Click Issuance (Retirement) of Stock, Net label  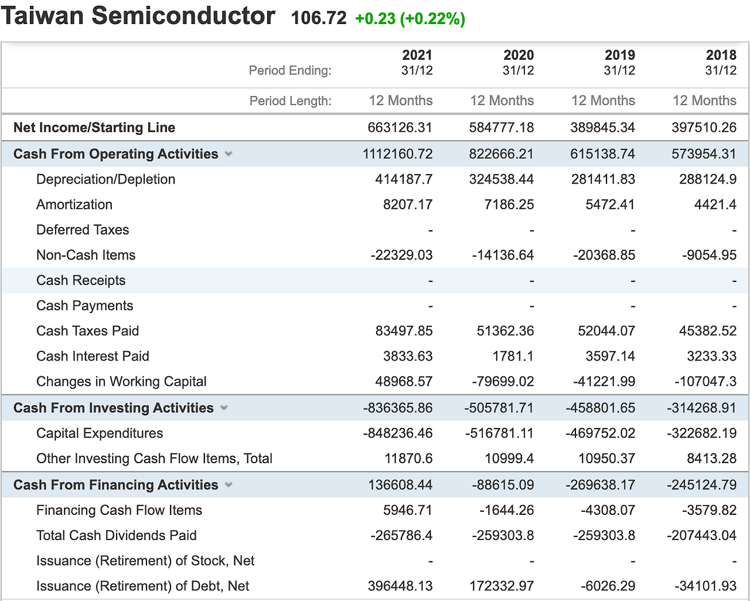point(145,561)
